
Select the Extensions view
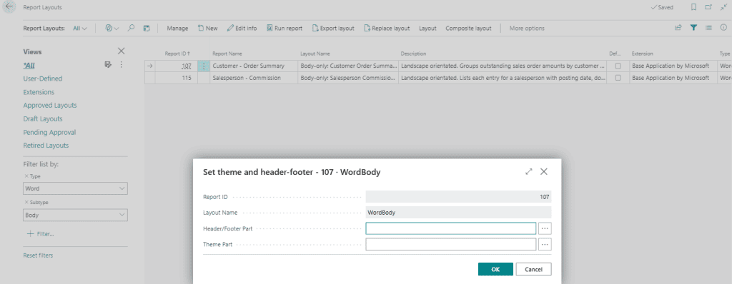39,92
